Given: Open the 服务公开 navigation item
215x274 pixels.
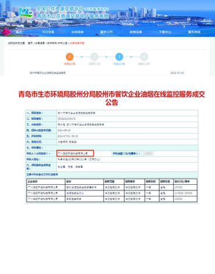Looking at the screenshot, I should pyautogui.click(x=106, y=32).
